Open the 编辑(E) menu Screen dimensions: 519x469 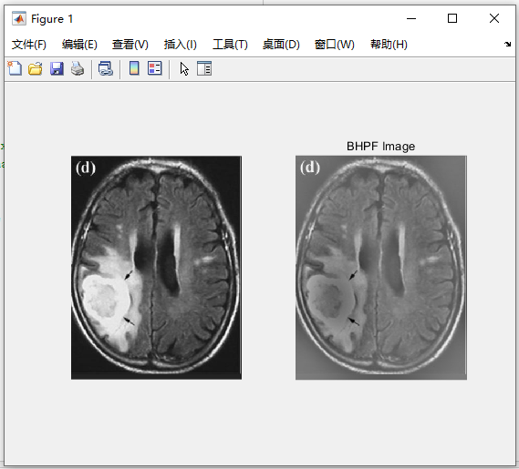click(x=79, y=45)
